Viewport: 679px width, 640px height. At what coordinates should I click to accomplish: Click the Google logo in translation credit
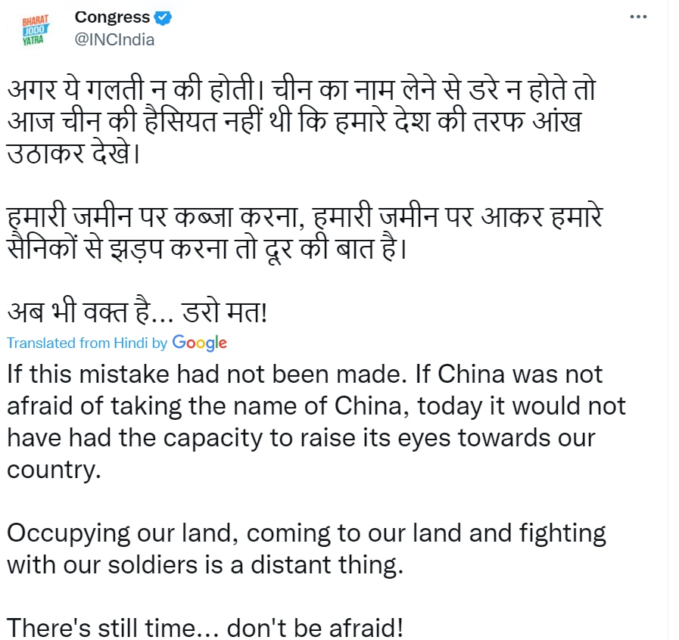click(x=200, y=342)
